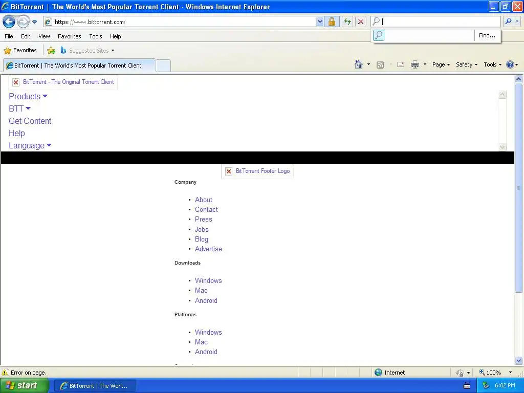
Task: Click the Print icon
Action: click(x=414, y=64)
